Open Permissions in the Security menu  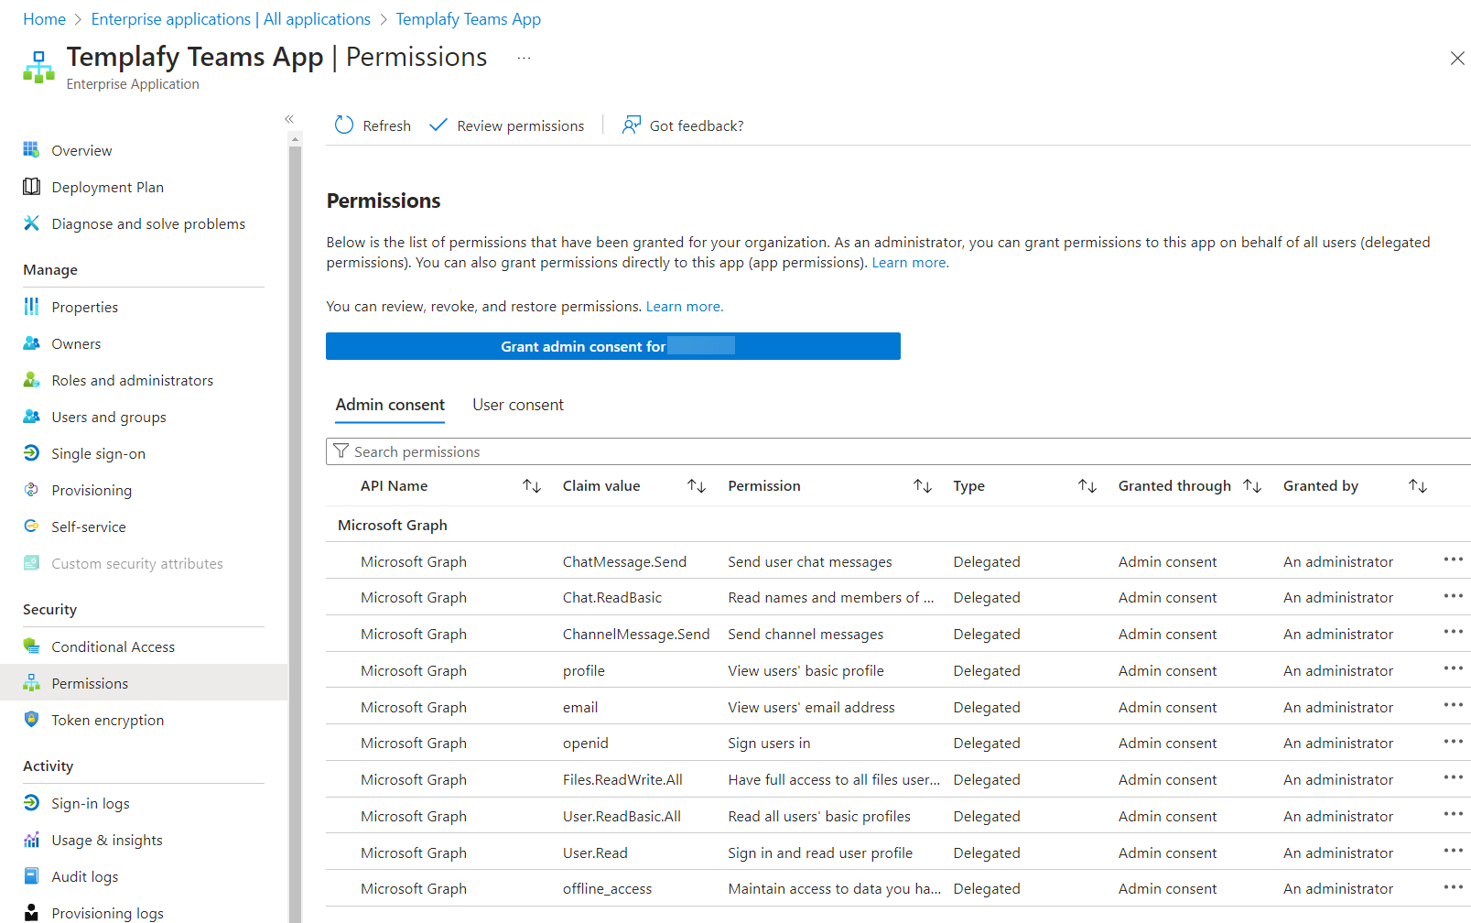[144, 683]
